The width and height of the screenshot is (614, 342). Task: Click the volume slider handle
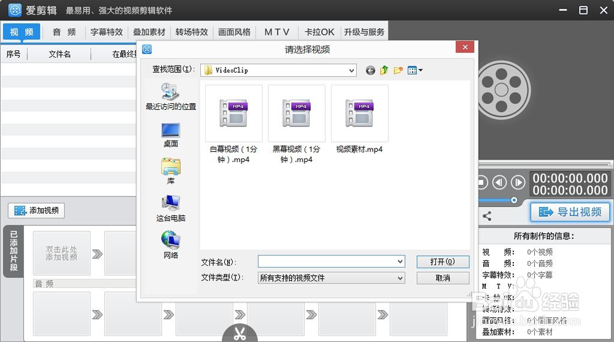514,200
